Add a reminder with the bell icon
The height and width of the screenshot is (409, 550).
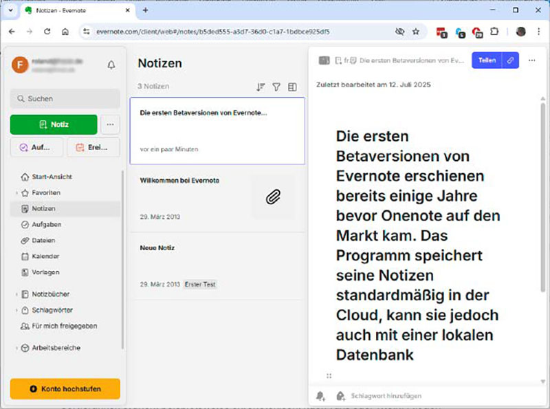pos(320,395)
